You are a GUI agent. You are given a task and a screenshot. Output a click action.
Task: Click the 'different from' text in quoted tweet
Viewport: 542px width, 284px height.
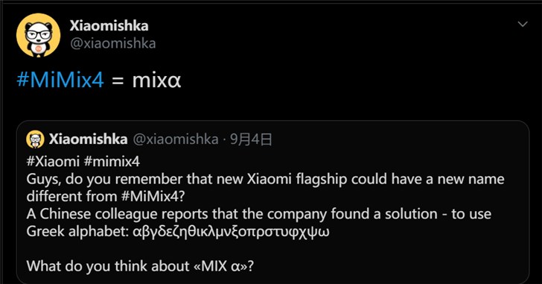pos(72,197)
